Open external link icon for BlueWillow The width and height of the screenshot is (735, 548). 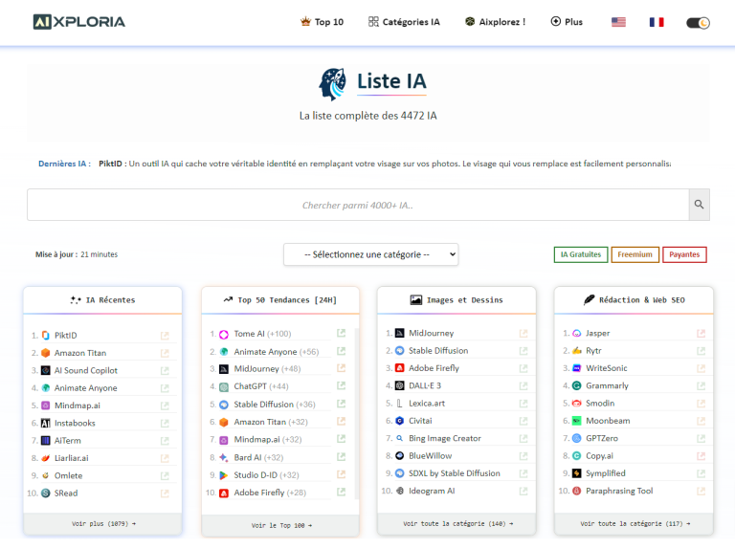point(523,456)
